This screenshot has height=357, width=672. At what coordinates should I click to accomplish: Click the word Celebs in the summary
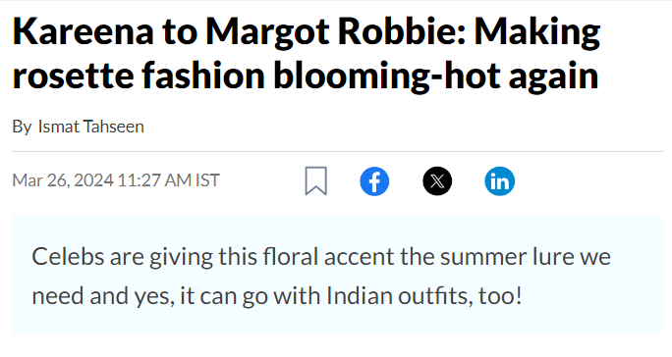68,257
